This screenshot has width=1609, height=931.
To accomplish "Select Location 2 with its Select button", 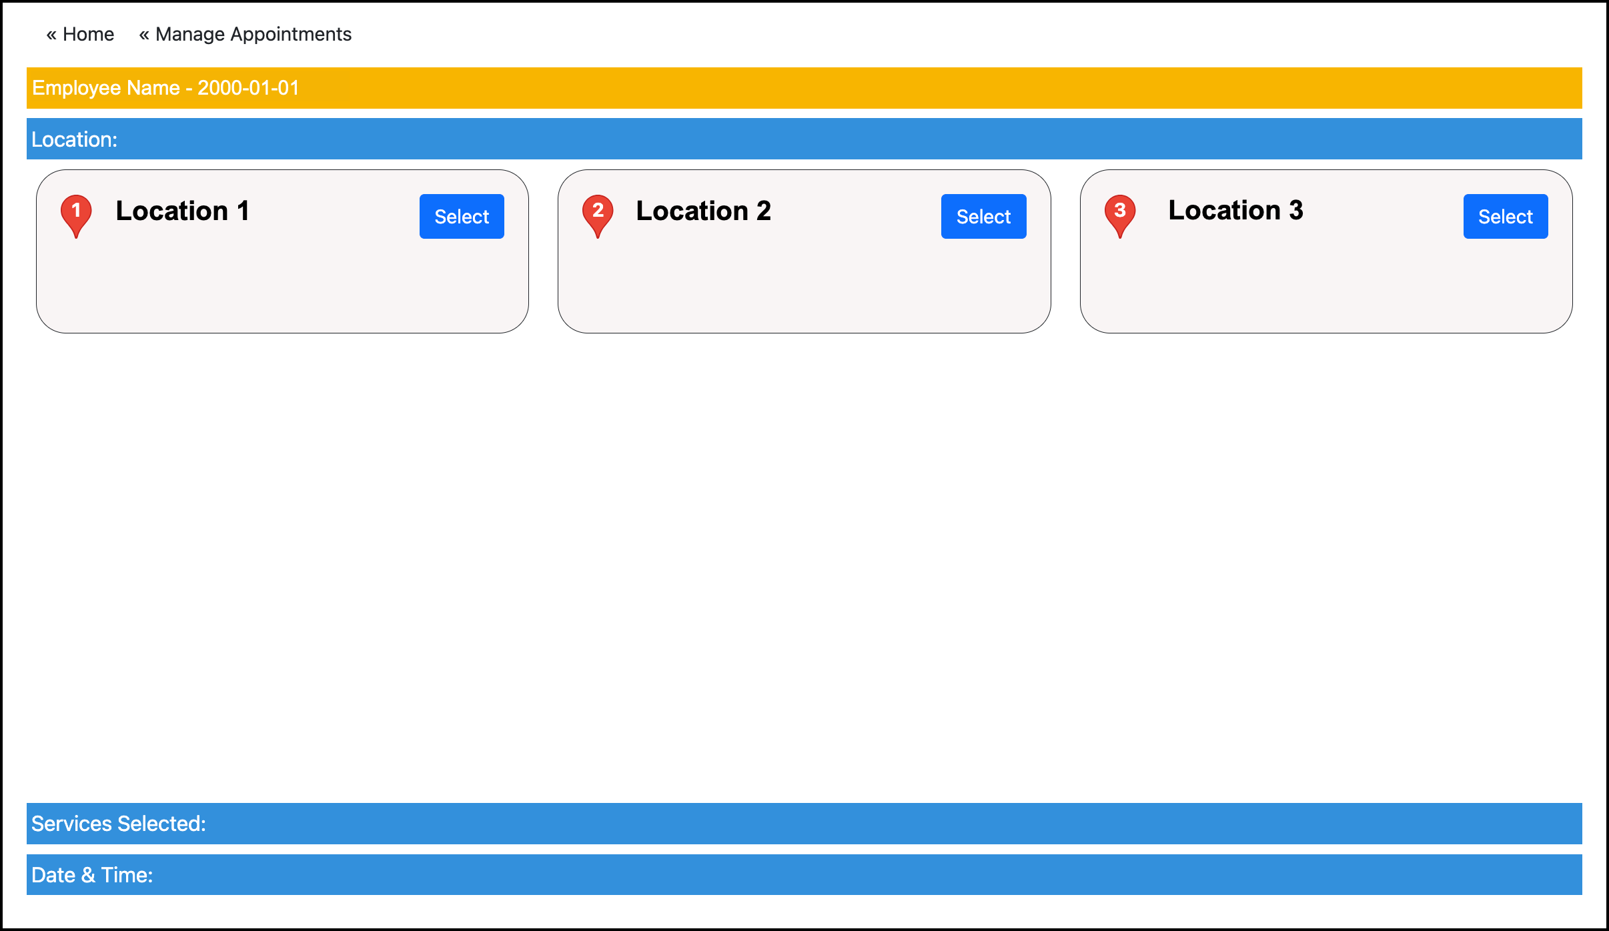I will [x=983, y=216].
